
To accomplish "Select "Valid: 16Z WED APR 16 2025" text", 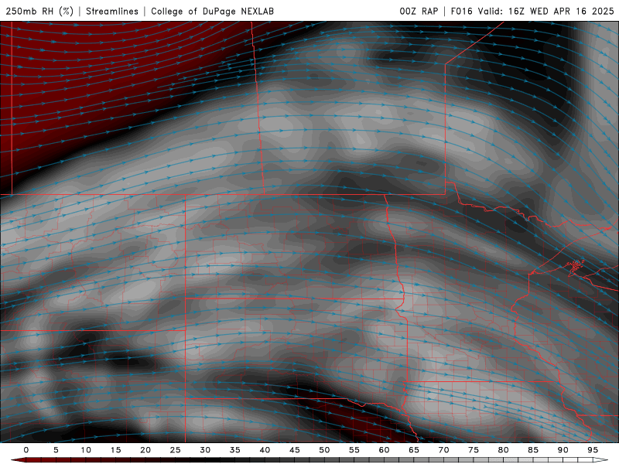I will point(546,11).
